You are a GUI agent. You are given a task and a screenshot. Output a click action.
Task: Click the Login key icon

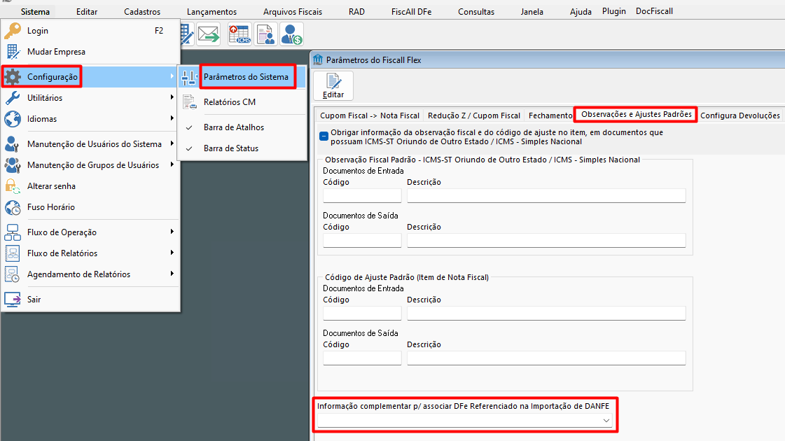tap(13, 31)
